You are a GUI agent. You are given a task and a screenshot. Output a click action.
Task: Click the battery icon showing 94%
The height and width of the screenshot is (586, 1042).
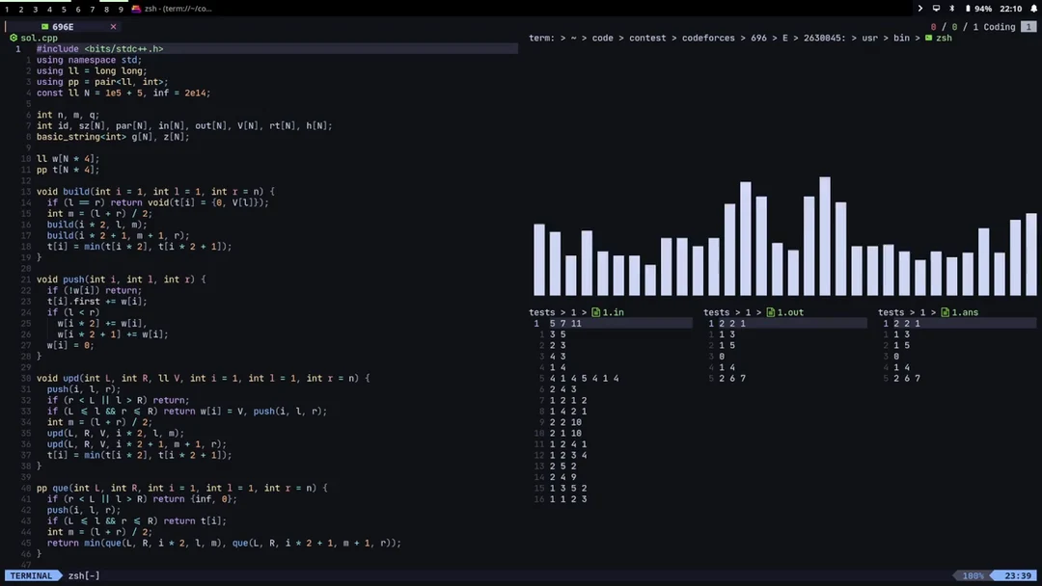point(968,9)
